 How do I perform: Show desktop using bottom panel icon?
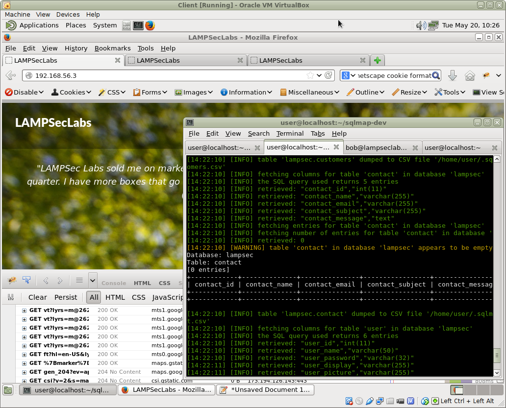click(8, 390)
